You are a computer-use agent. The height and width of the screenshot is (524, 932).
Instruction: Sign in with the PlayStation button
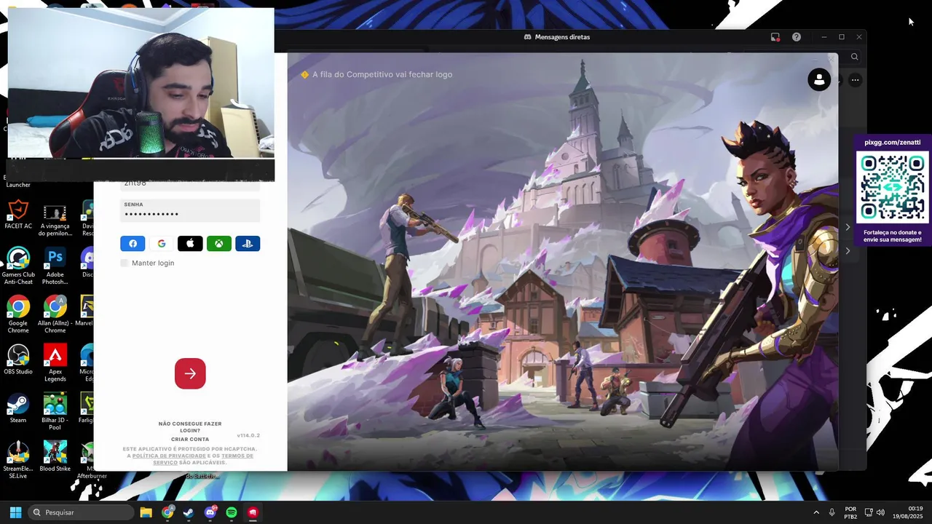click(x=248, y=244)
